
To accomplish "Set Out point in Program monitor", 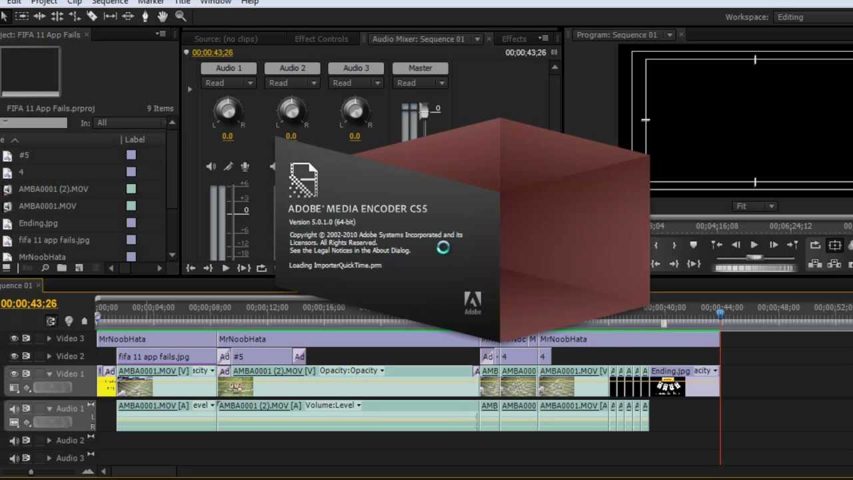I will click(674, 245).
